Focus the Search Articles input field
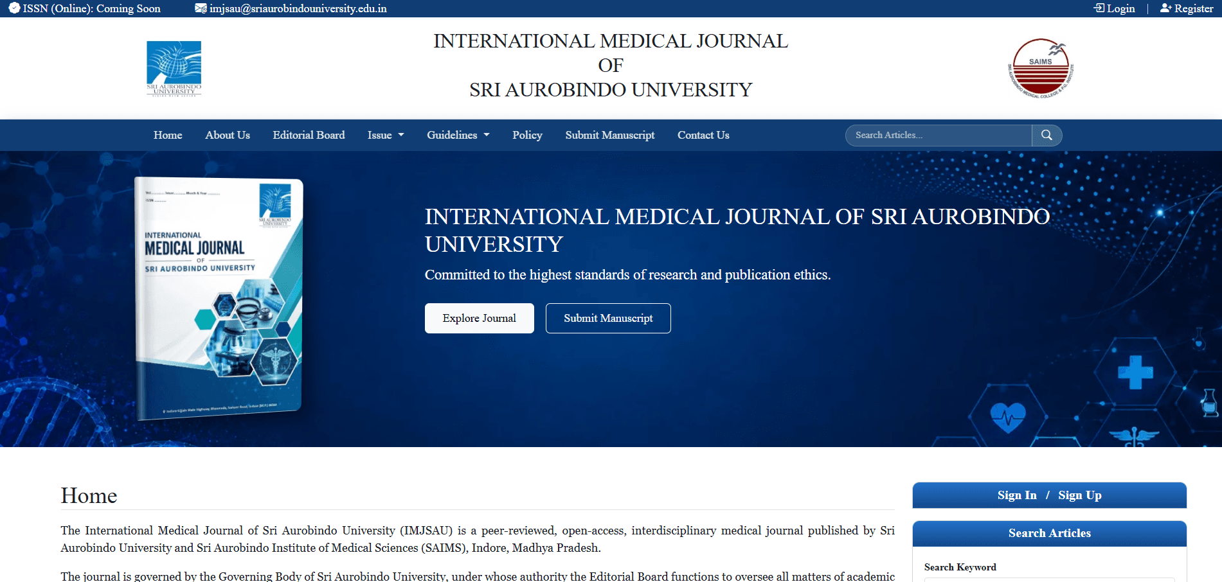This screenshot has height=582, width=1222. pyautogui.click(x=939, y=136)
